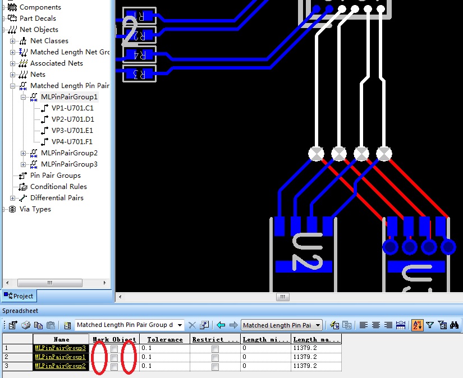Click the new view icon beside view dropdown
The image size is (463, 378).
point(67,325)
